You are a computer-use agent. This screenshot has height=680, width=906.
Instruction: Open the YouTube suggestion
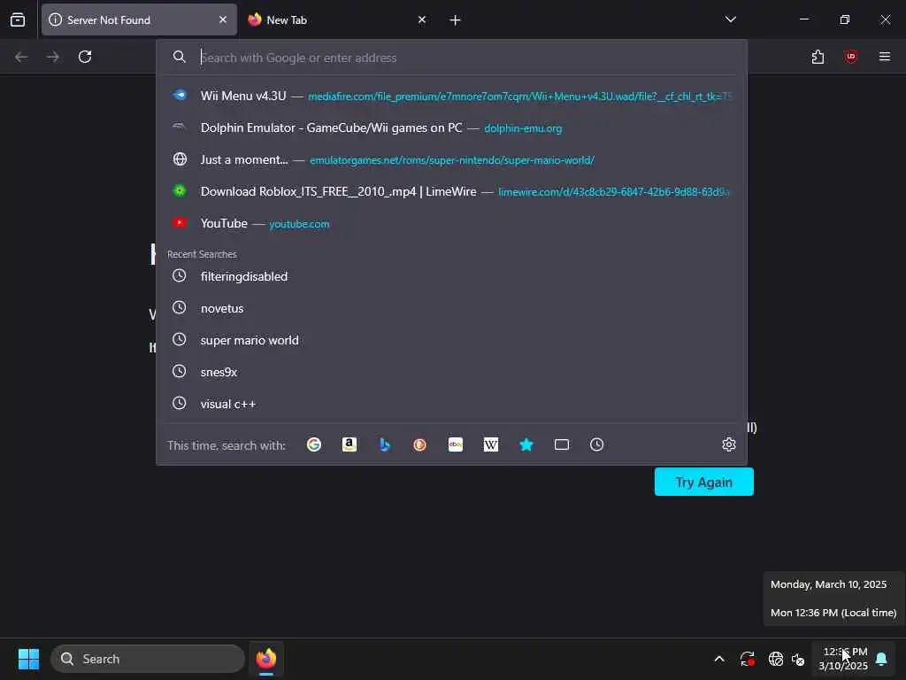coord(452,223)
